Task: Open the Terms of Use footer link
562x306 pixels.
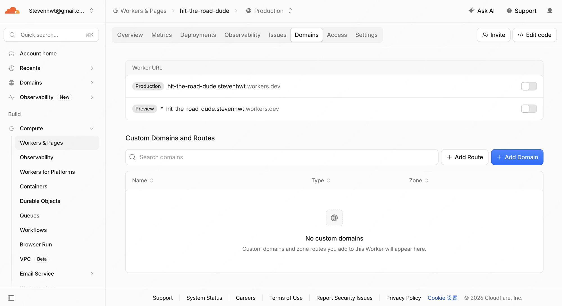Action: [286, 298]
